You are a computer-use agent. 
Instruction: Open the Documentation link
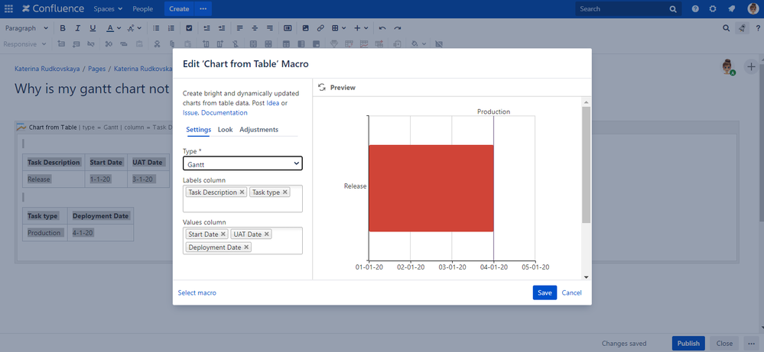tap(224, 113)
